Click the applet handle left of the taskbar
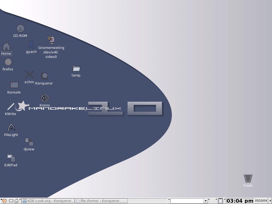This screenshot has width=272, height=204. (20, 201)
